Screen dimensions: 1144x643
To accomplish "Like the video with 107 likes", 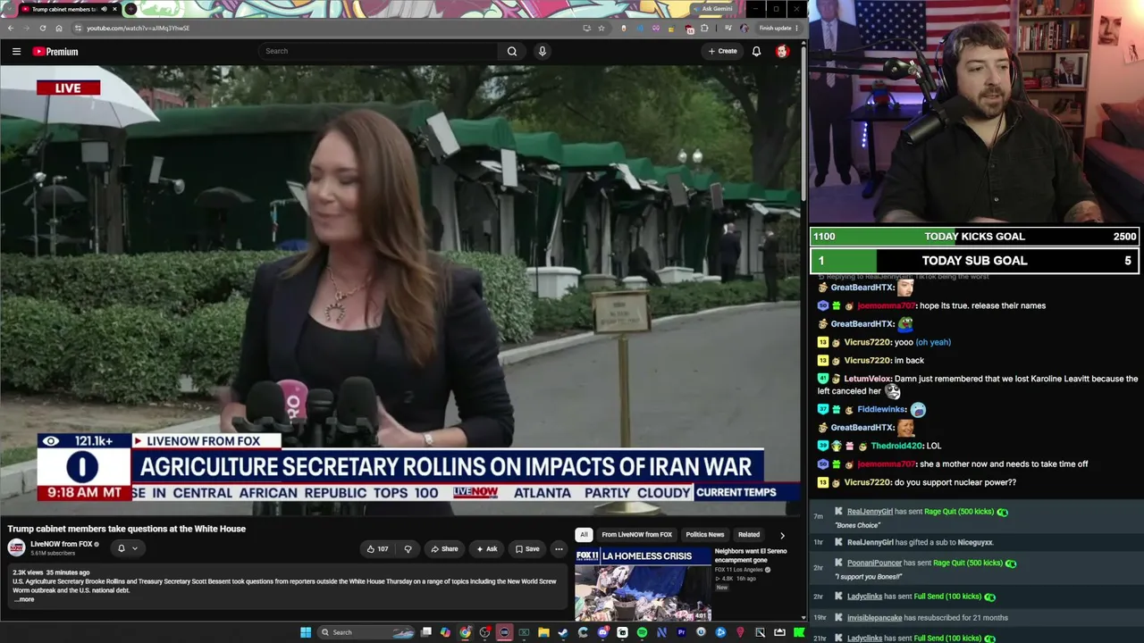I will [x=376, y=548].
